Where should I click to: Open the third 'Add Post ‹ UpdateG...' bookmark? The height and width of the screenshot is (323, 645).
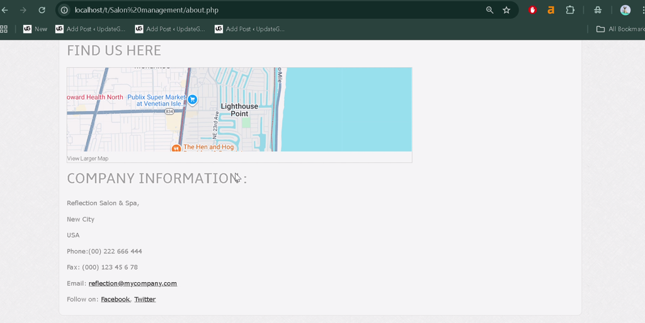point(249,29)
